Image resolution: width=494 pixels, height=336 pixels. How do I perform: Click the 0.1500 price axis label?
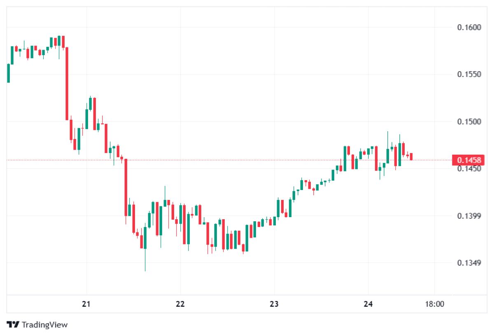pos(469,122)
